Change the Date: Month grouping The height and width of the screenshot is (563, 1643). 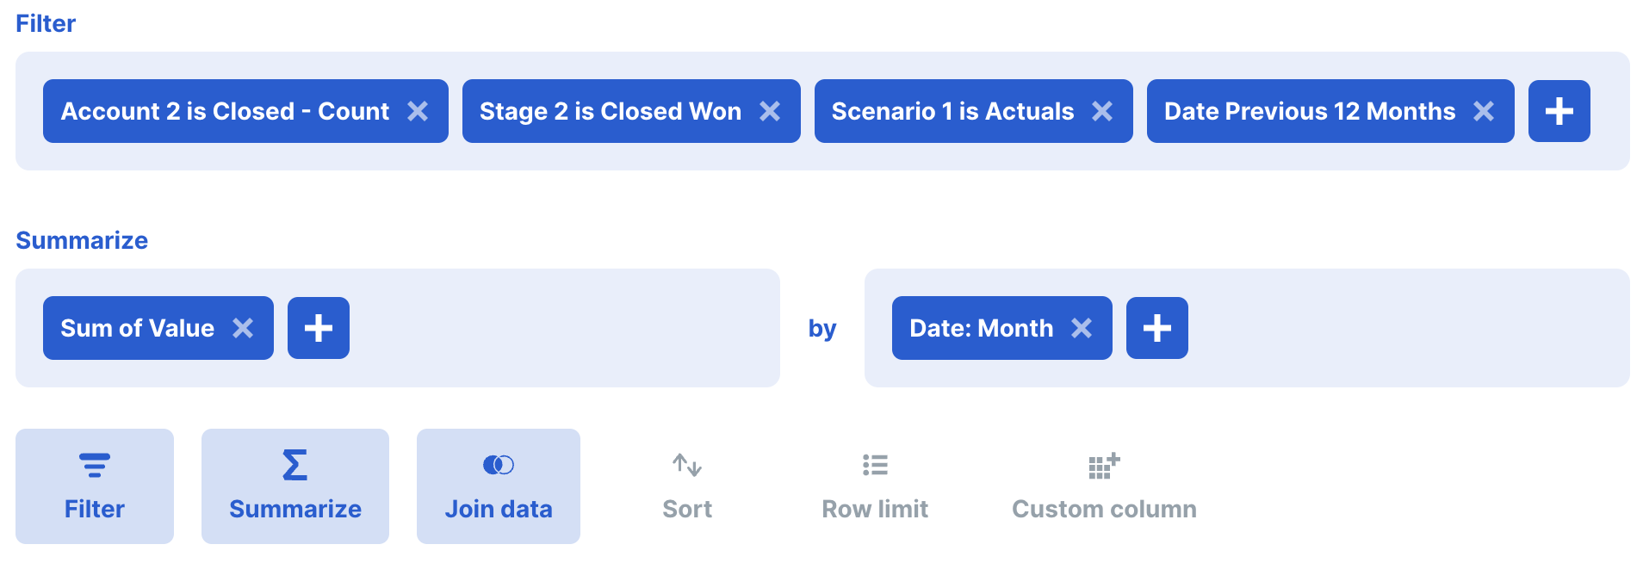[x=981, y=328]
